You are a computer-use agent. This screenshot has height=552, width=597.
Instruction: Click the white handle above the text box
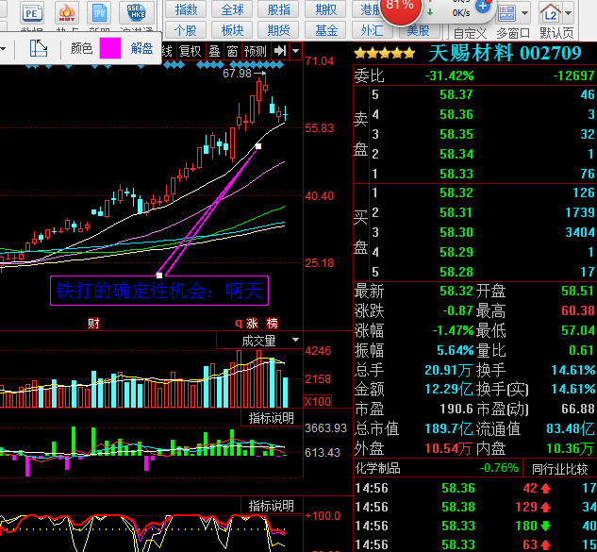pyautogui.click(x=159, y=275)
